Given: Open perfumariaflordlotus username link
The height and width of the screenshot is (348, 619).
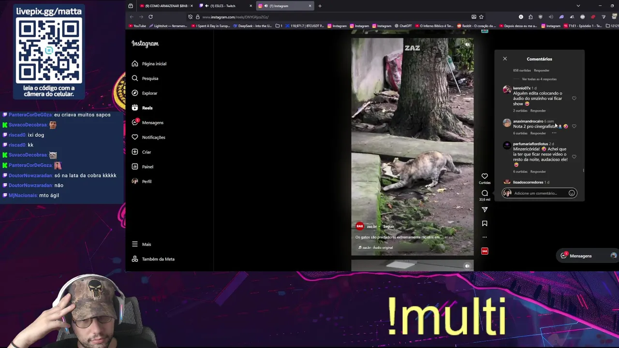Looking at the screenshot, I should tap(531, 144).
